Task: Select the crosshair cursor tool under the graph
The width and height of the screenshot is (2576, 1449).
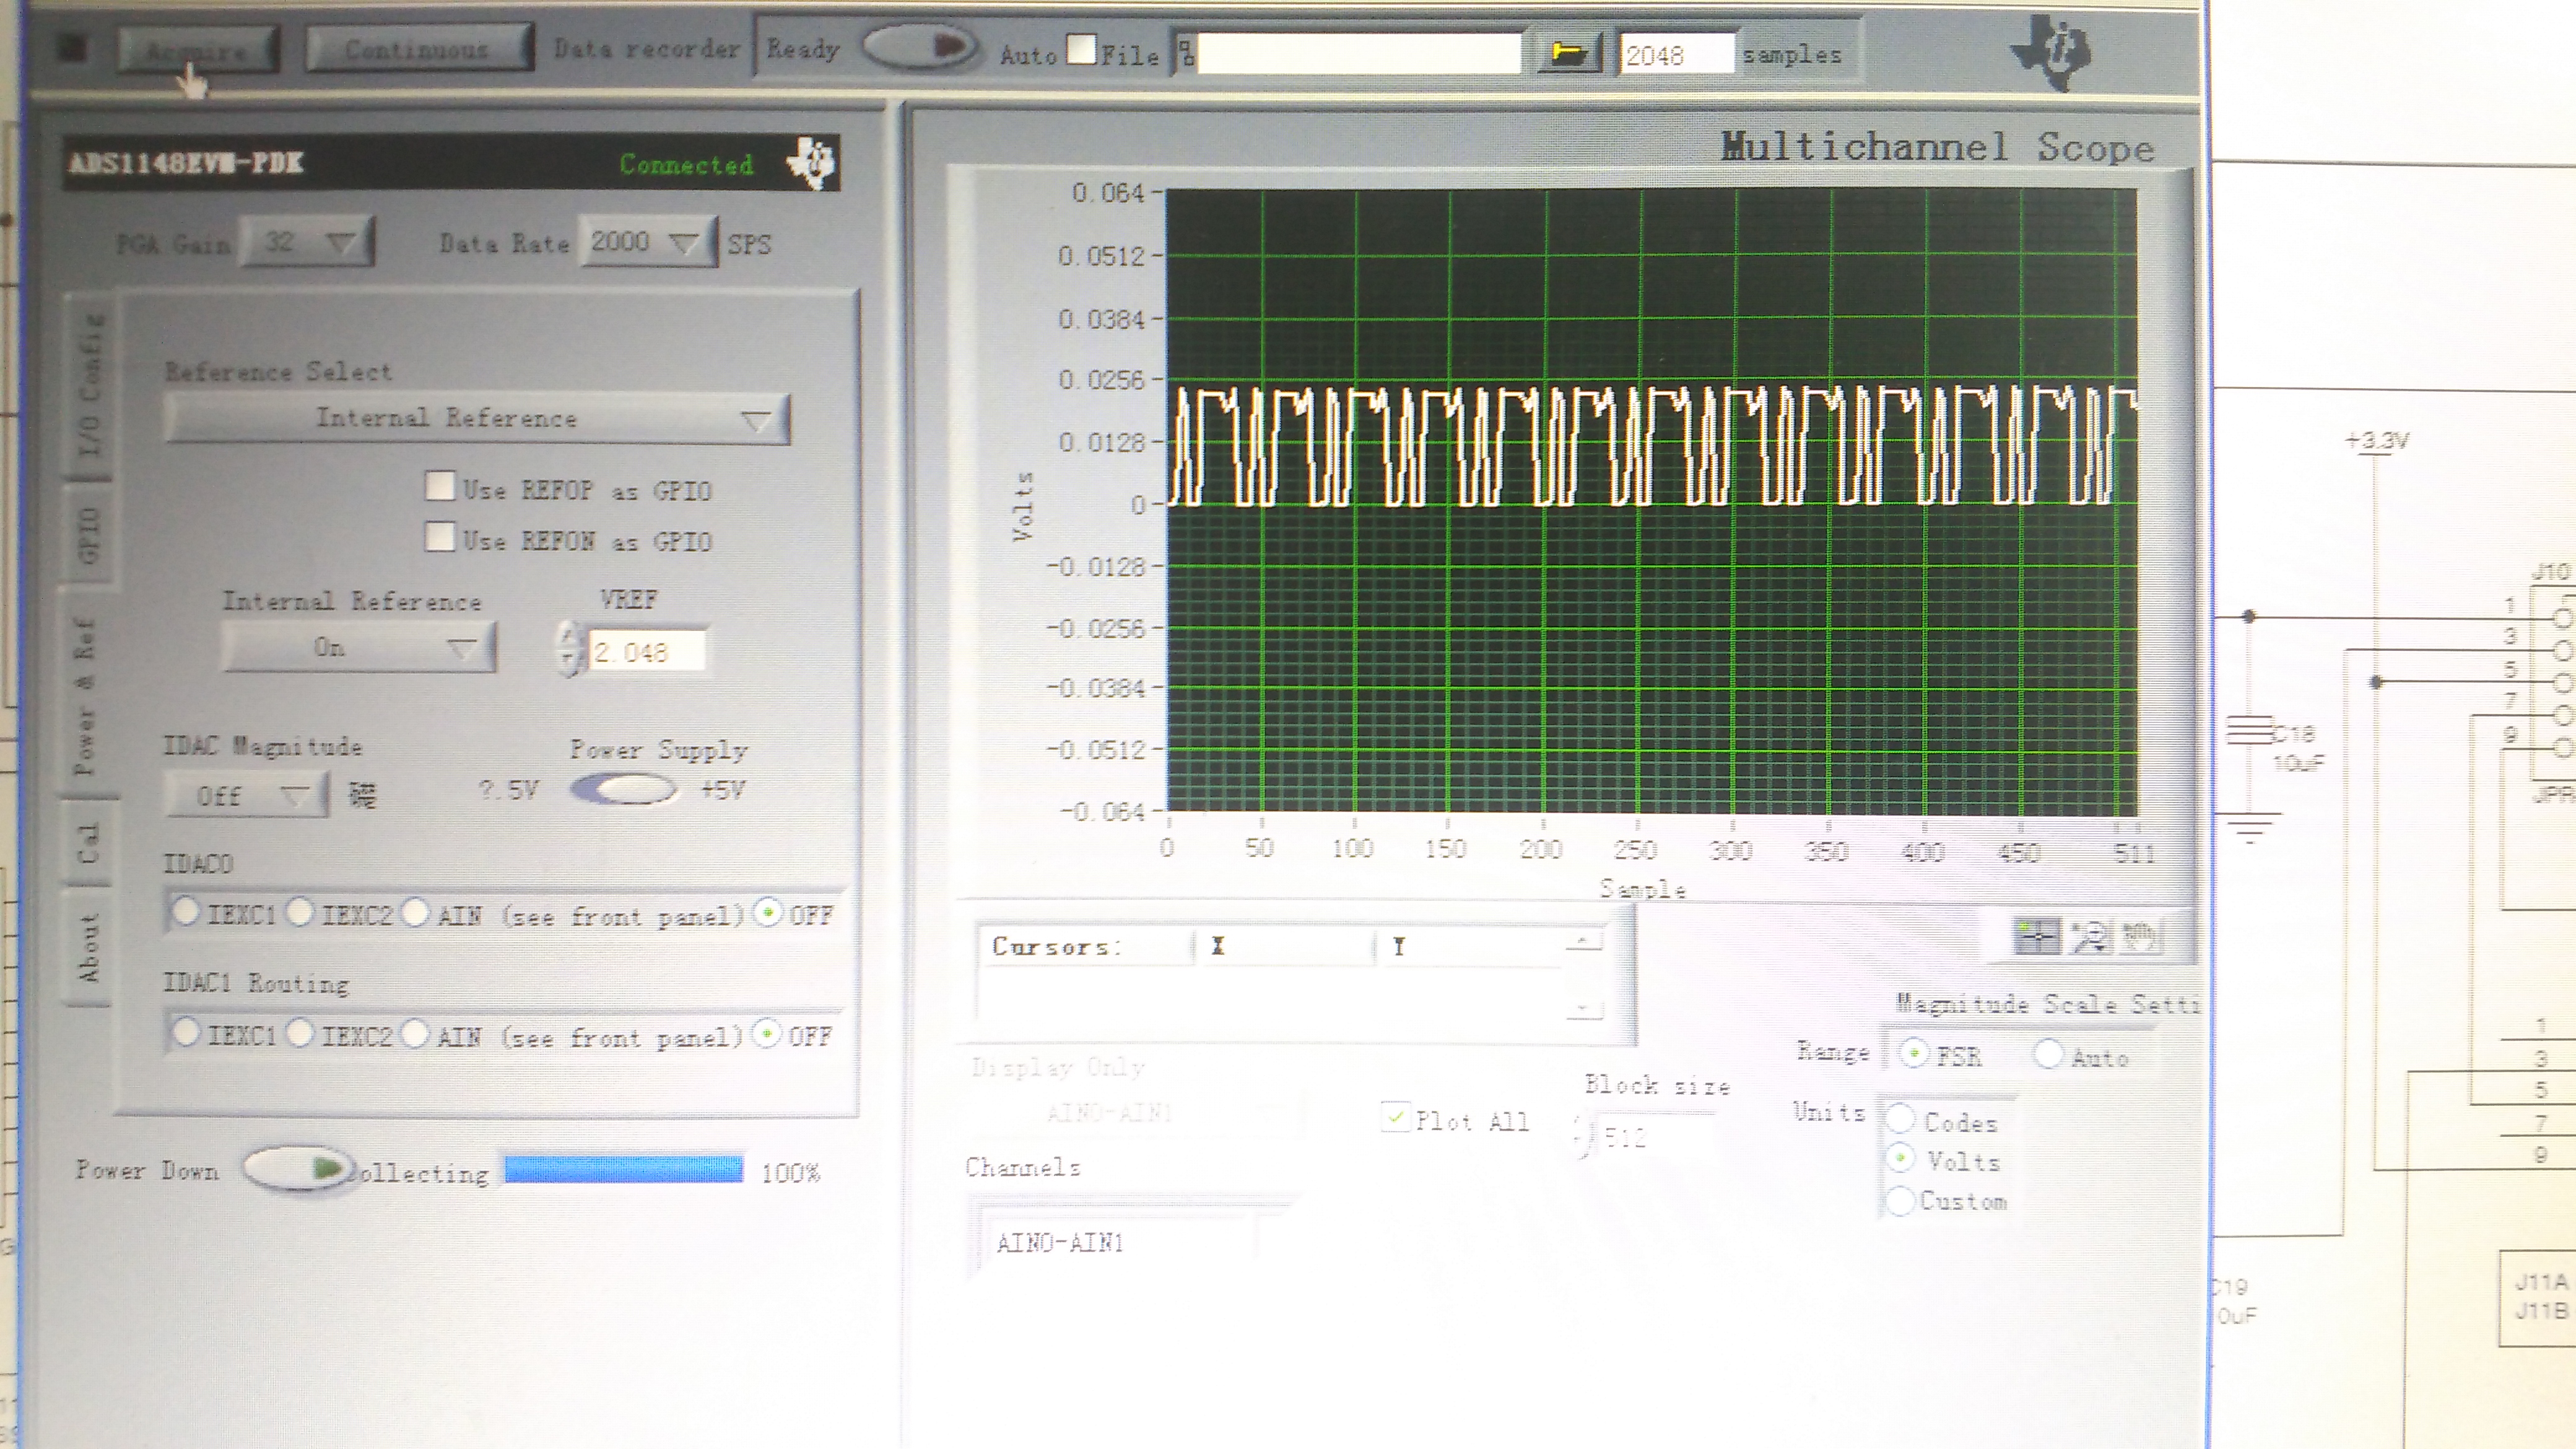Action: click(x=2036, y=937)
